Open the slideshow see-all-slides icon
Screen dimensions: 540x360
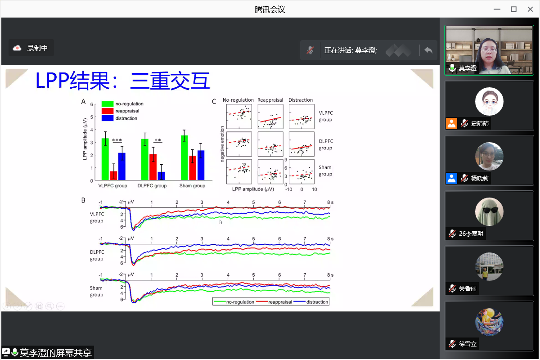click(39, 306)
